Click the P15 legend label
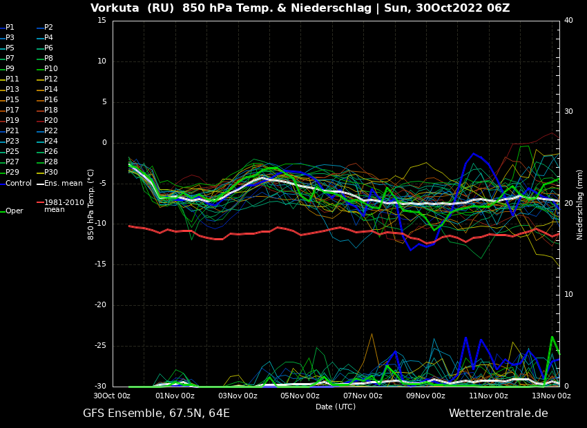587x428 pixels. 12,100
